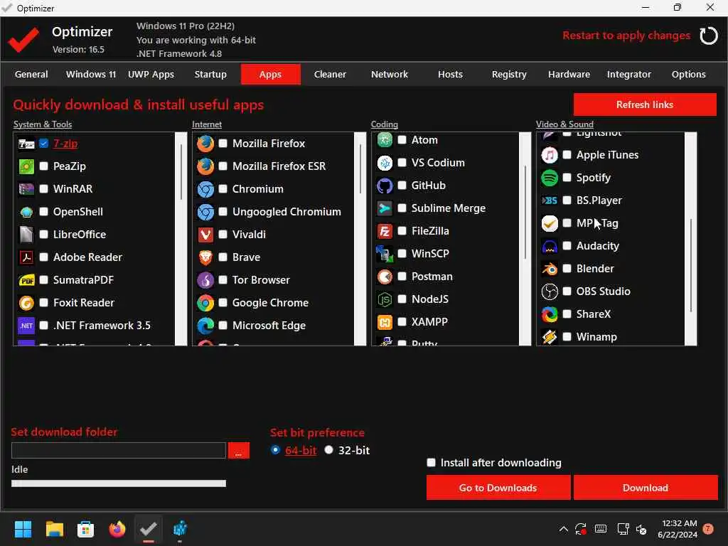Click Go to Downloads button
This screenshot has width=728, height=546.
(498, 488)
